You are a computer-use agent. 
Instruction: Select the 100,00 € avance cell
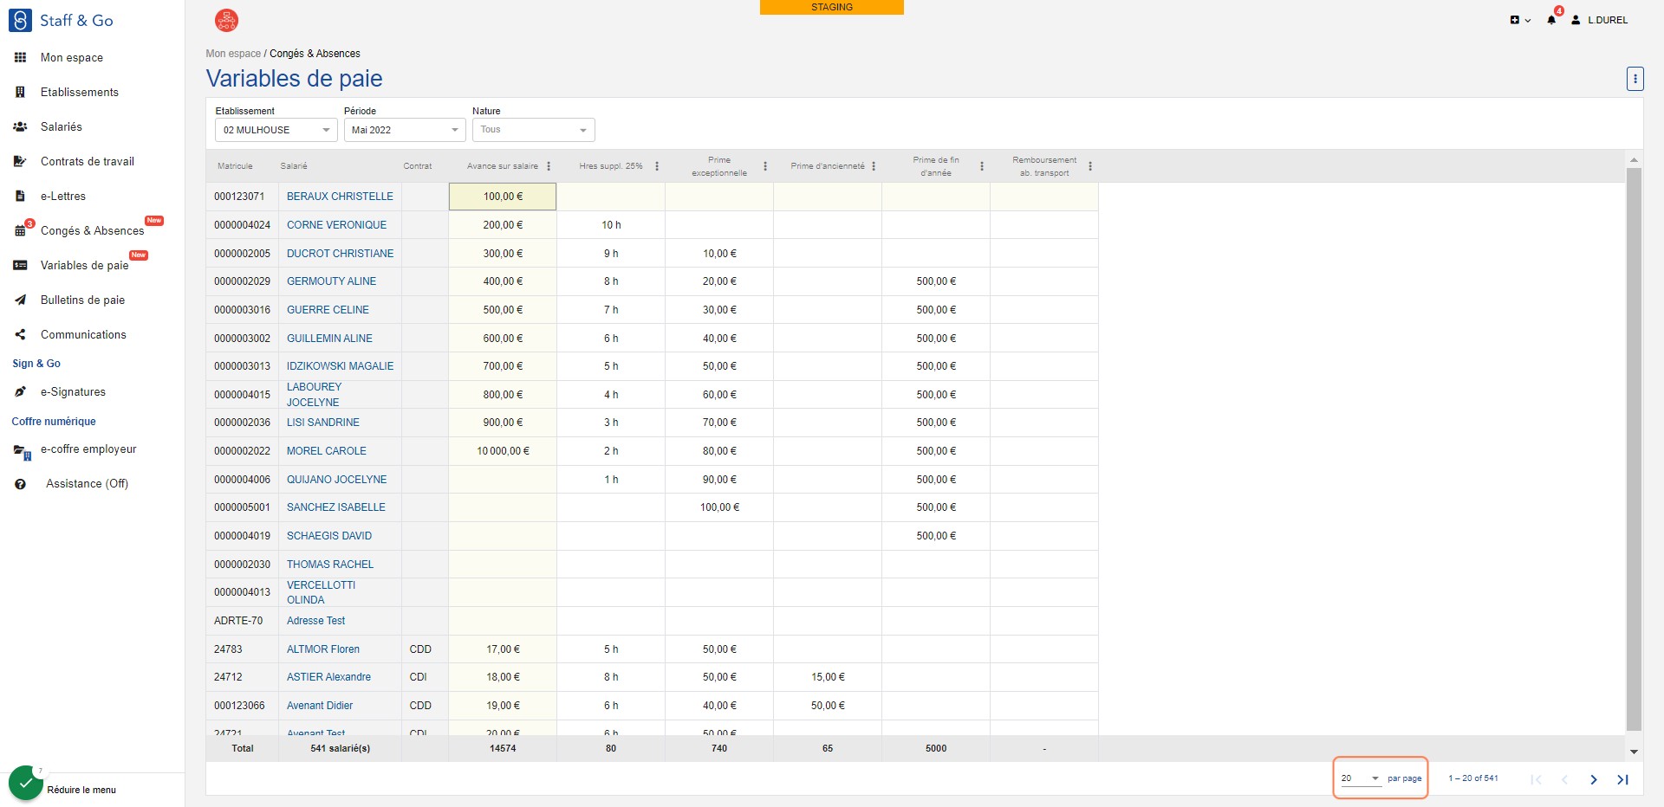[503, 197]
